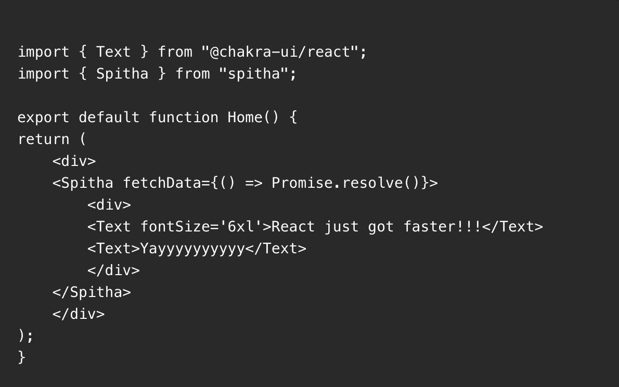The height and width of the screenshot is (387, 619).
Task: Click the word "Text" in first import
Action: pyautogui.click(x=113, y=51)
